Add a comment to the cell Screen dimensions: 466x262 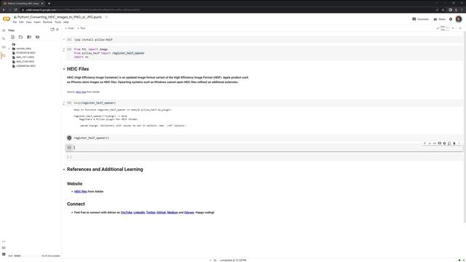[440, 143]
